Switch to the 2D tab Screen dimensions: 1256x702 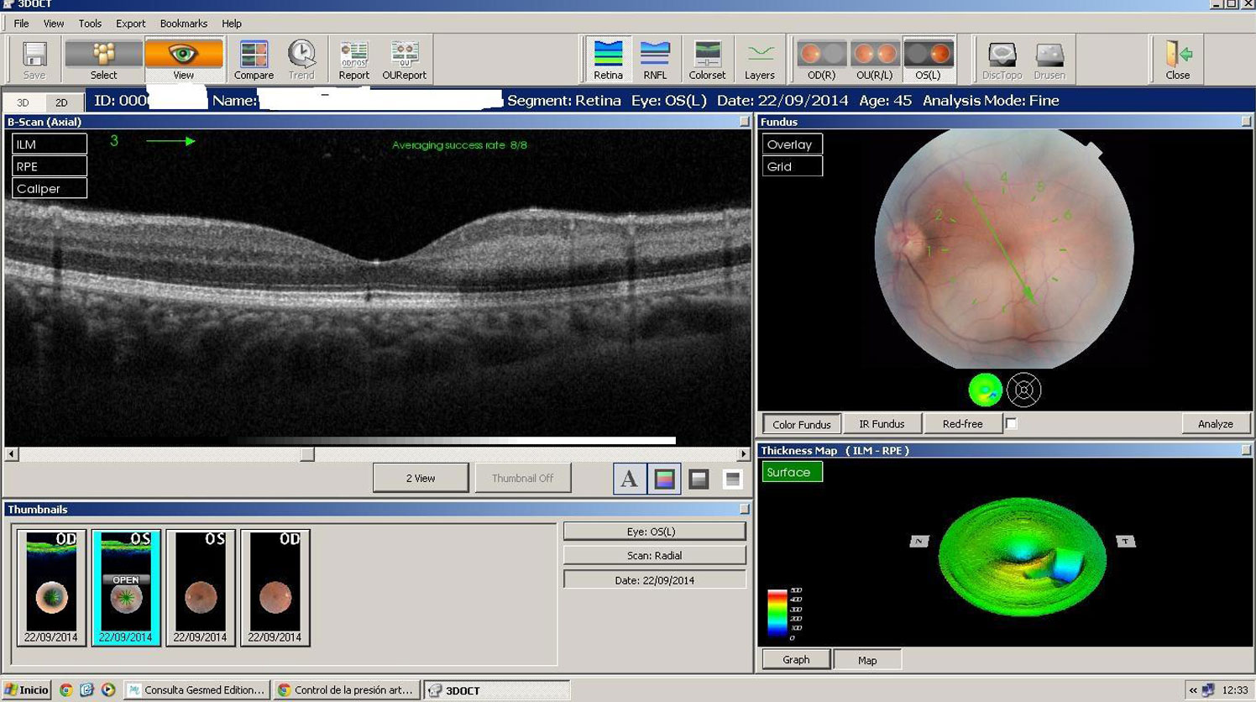coord(61,102)
